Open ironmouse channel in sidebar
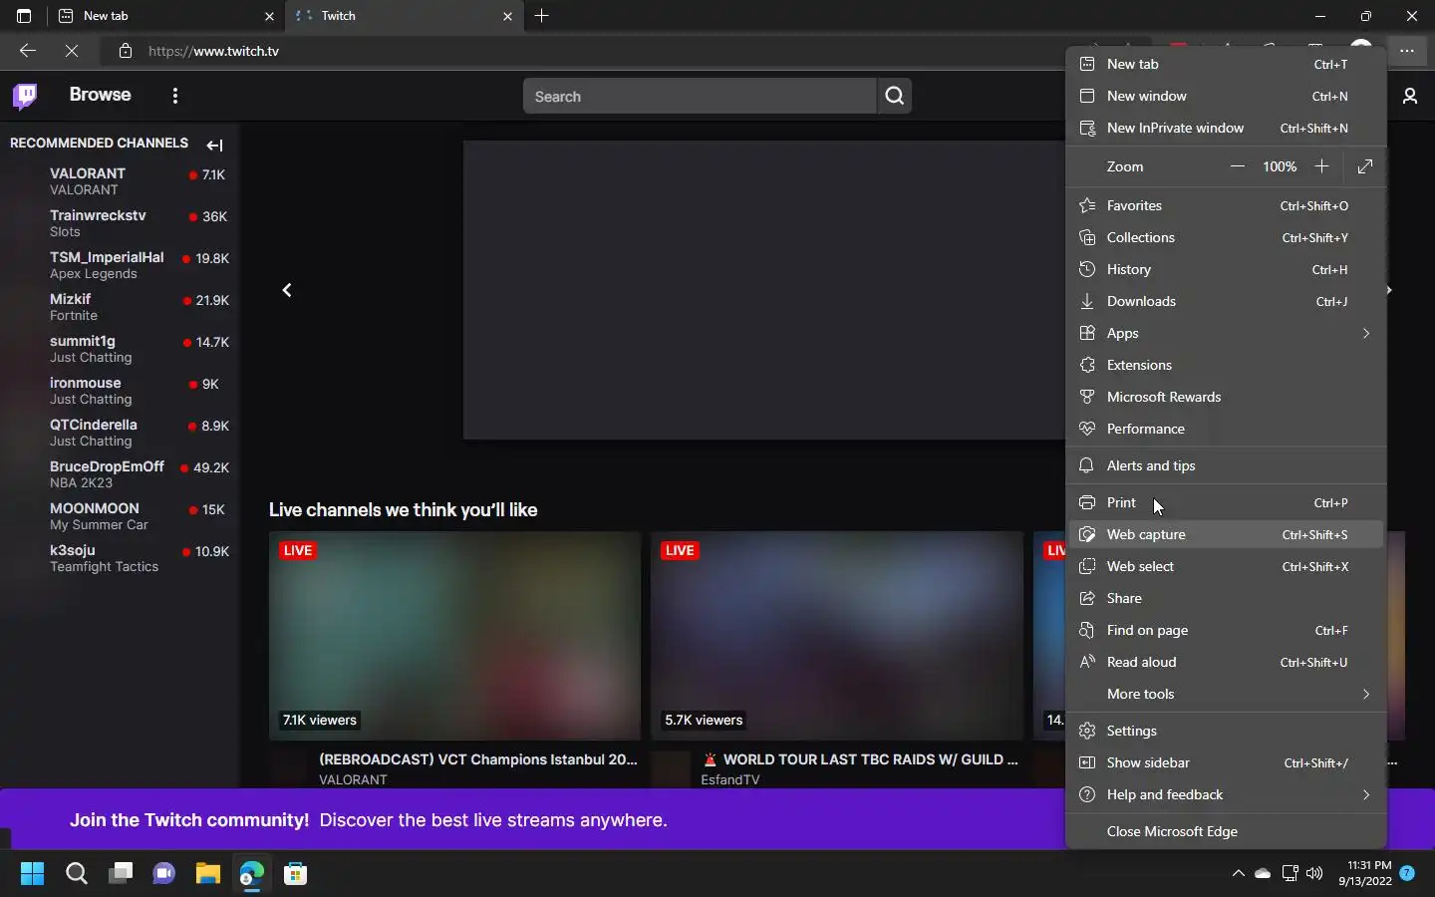 point(120,391)
